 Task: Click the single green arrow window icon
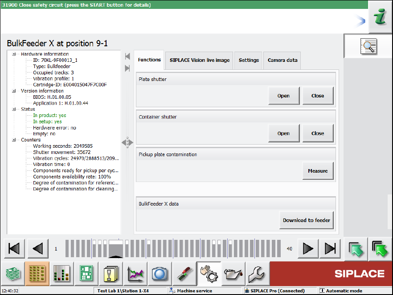tap(356, 249)
